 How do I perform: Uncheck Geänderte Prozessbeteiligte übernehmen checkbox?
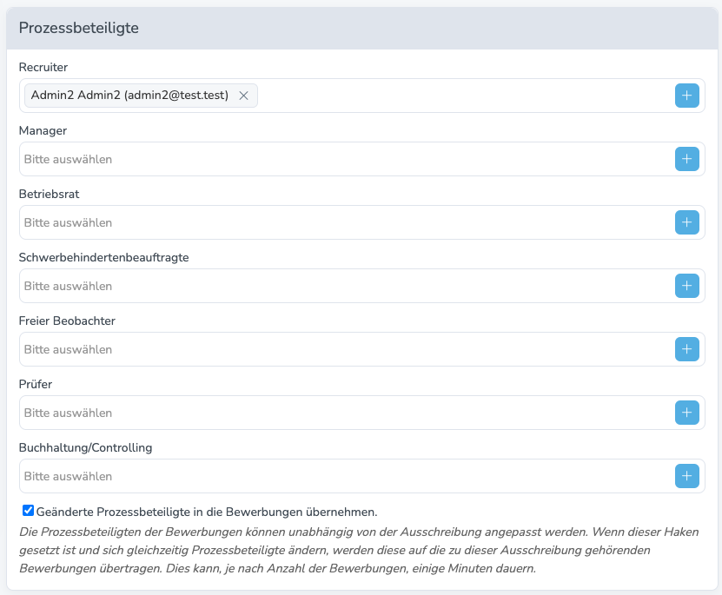[28, 511]
